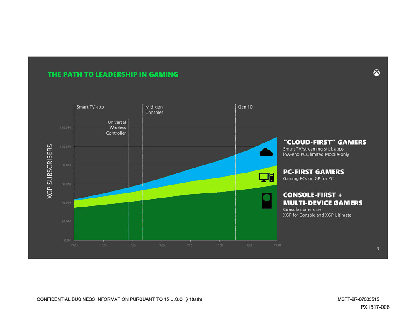The width and height of the screenshot is (416, 321).
Task: Click the 120.0M y-axis label
Action: click(65, 128)
